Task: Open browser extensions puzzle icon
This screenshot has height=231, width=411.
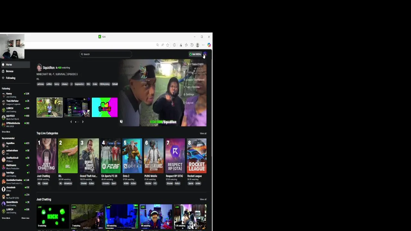Action: (x=174, y=45)
